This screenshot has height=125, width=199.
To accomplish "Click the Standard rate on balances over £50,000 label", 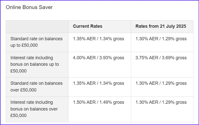I will (x=37, y=87).
